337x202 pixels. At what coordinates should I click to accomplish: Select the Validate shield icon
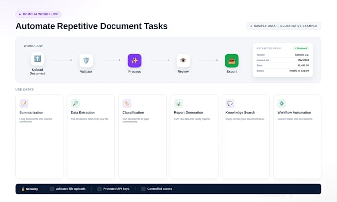tap(86, 61)
